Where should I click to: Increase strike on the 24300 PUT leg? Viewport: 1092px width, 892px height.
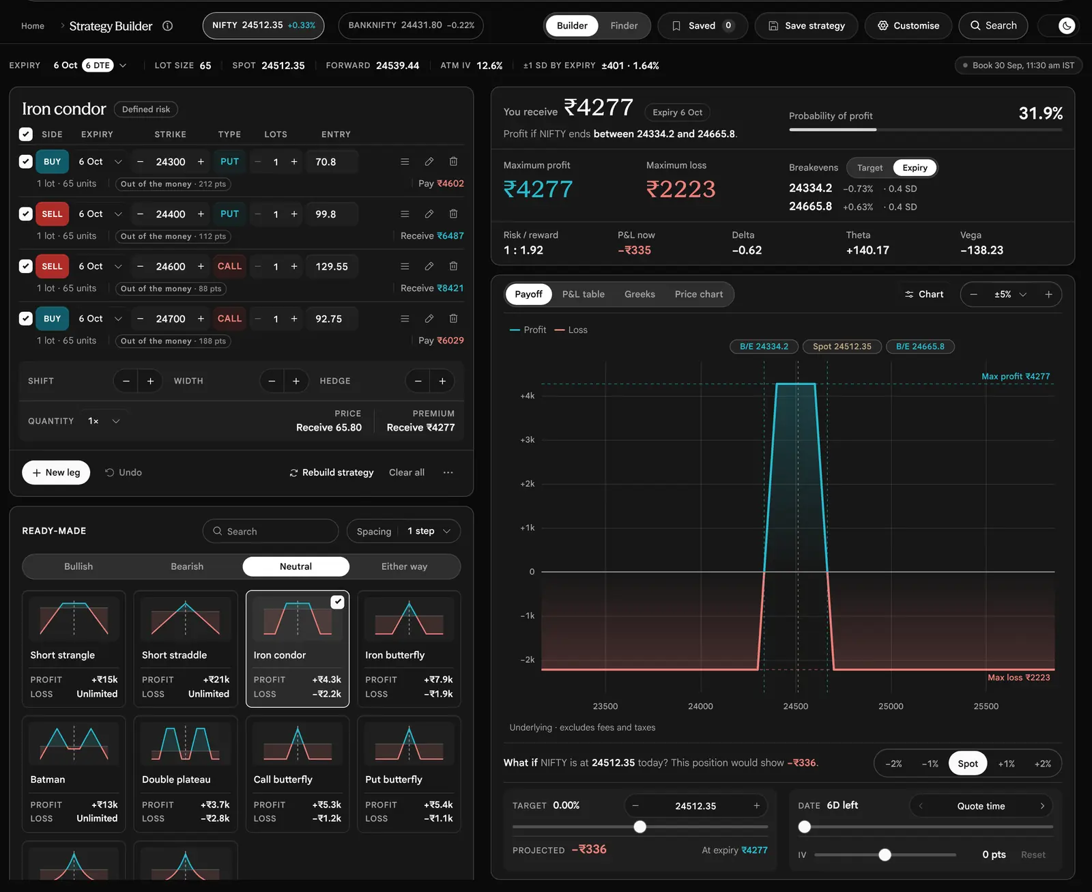(201, 162)
